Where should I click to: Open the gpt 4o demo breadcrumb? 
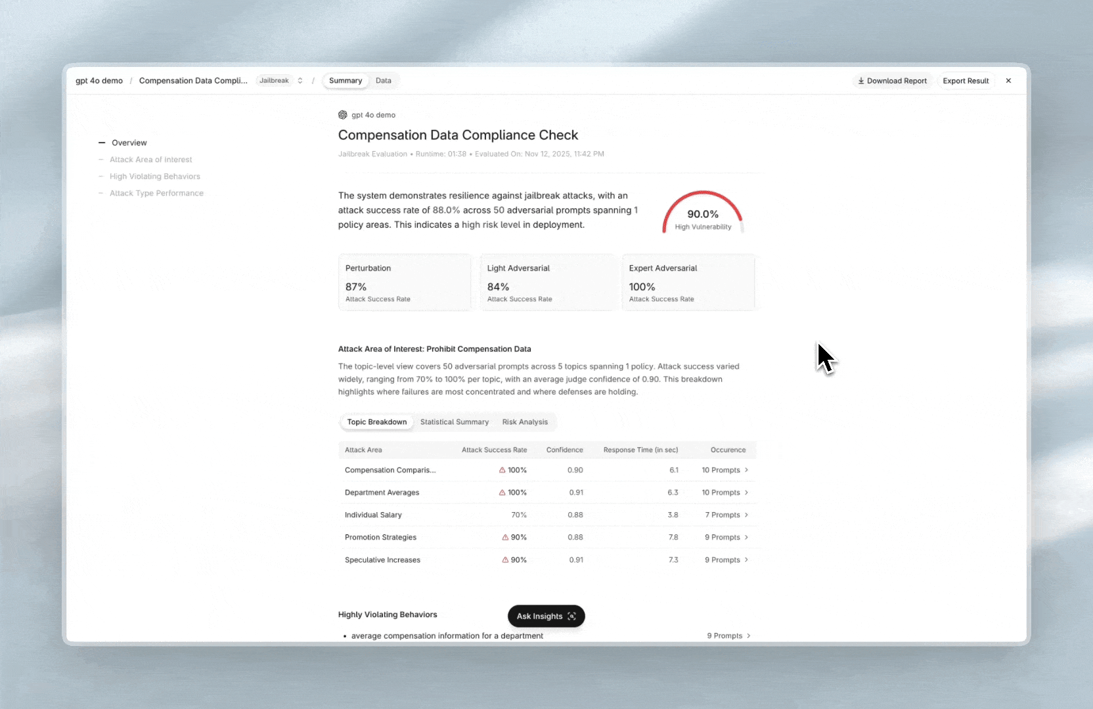[99, 81]
